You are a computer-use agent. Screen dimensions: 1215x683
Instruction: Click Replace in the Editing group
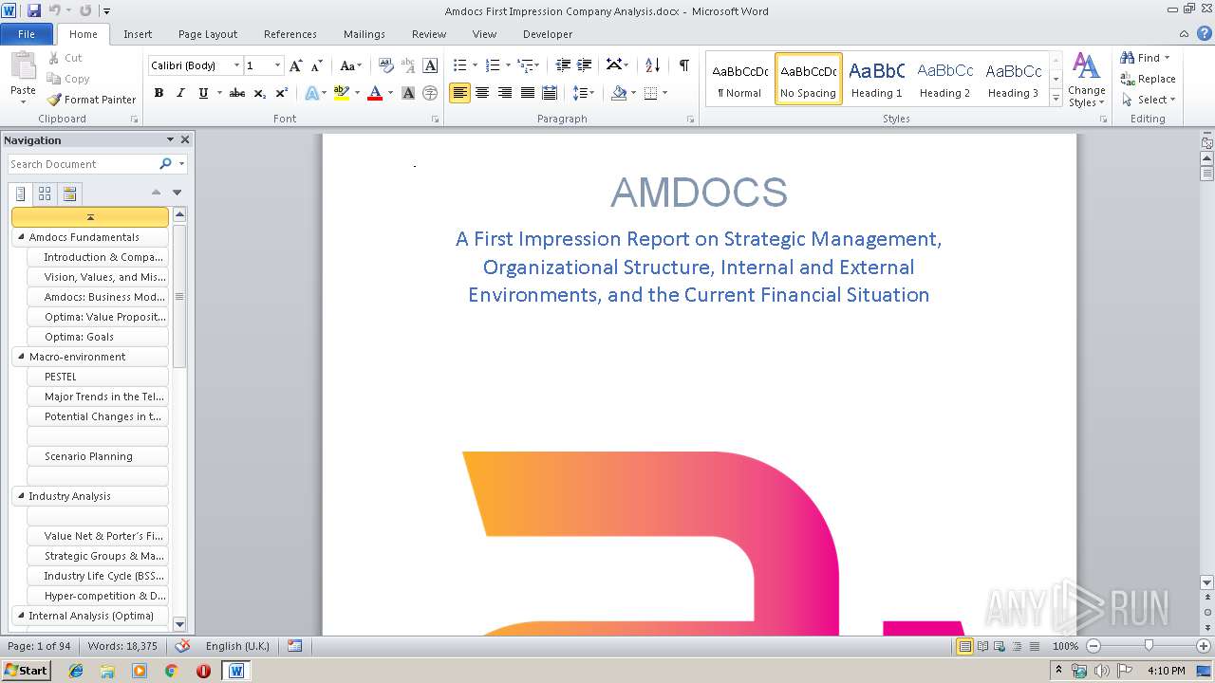[1148, 79]
